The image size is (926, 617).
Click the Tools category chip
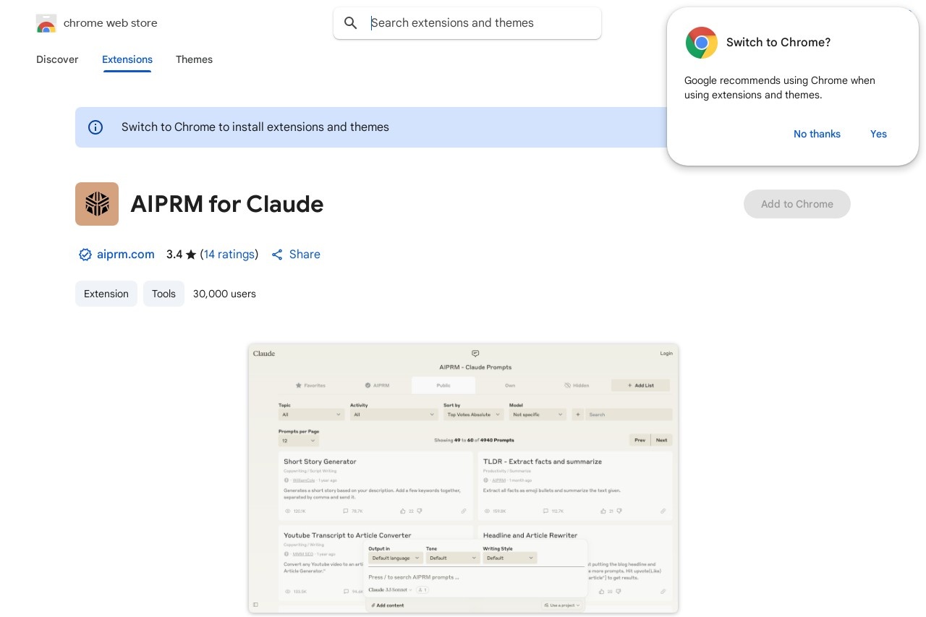tap(163, 294)
